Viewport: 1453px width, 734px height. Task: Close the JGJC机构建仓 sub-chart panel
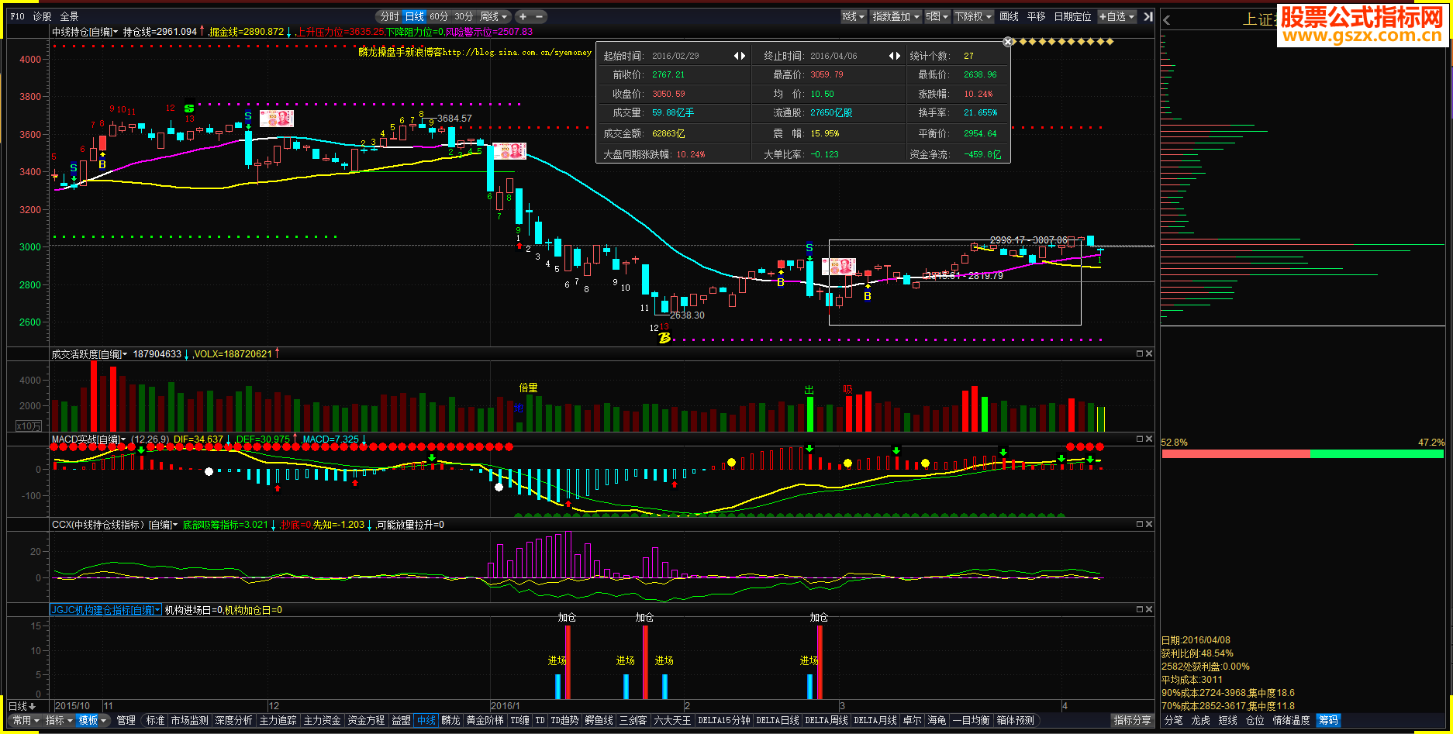(x=1149, y=609)
